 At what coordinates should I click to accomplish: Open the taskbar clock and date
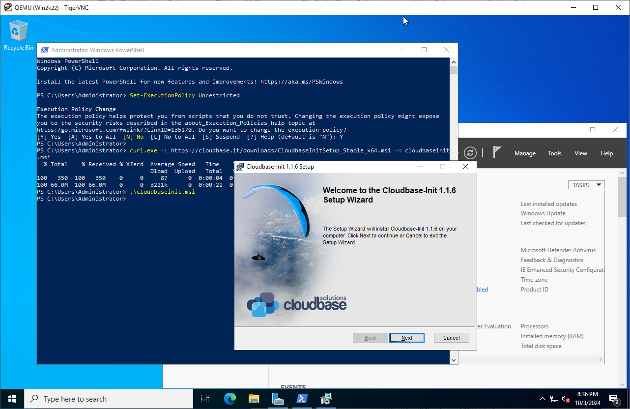point(587,399)
